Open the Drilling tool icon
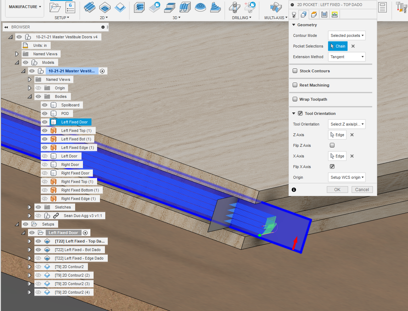The image size is (408, 311). (234, 7)
